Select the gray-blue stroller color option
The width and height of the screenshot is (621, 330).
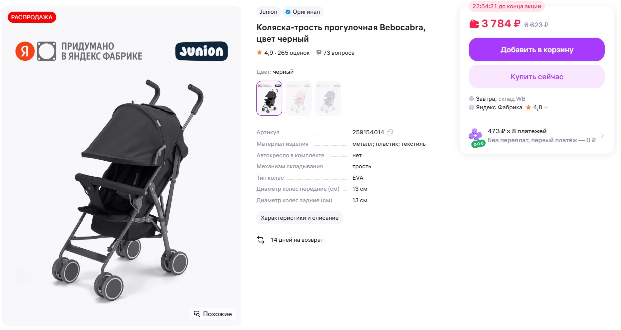pyautogui.click(x=328, y=98)
